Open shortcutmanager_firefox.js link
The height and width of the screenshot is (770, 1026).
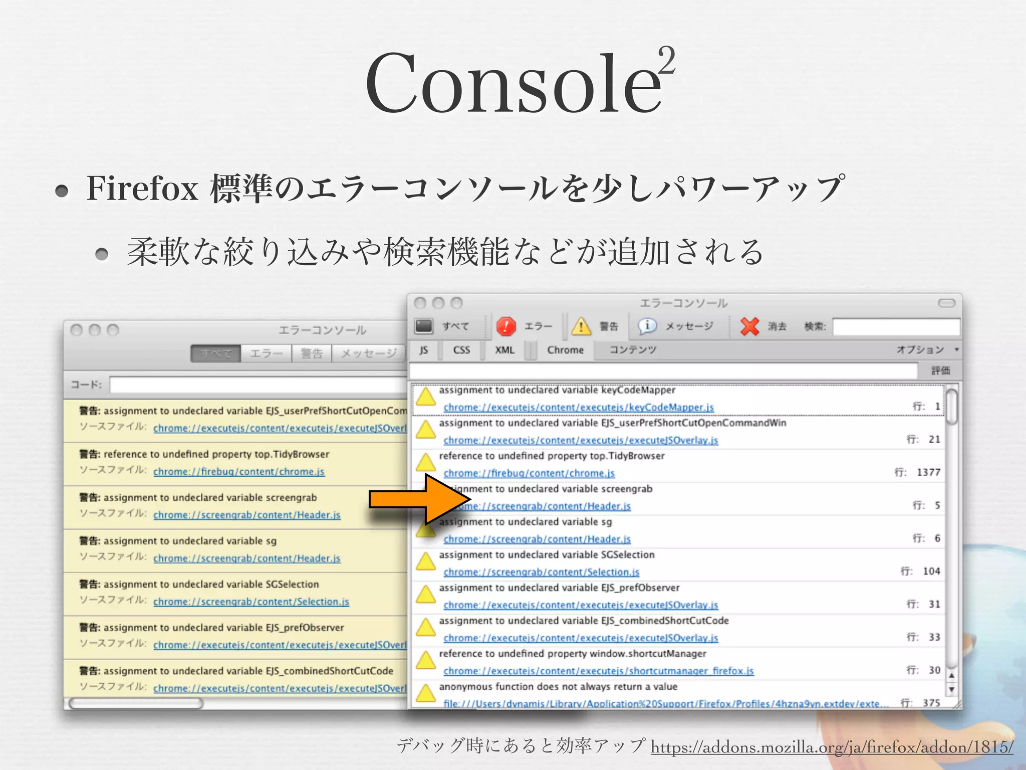pyautogui.click(x=599, y=671)
